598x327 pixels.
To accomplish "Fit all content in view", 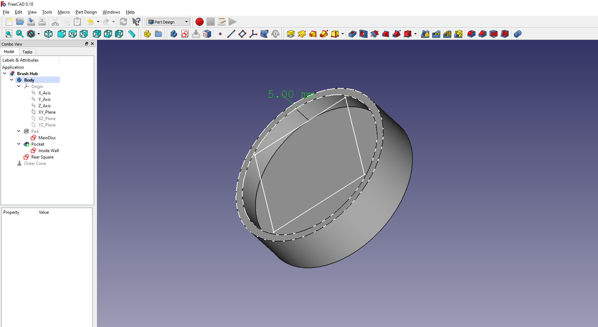I will (x=9, y=34).
